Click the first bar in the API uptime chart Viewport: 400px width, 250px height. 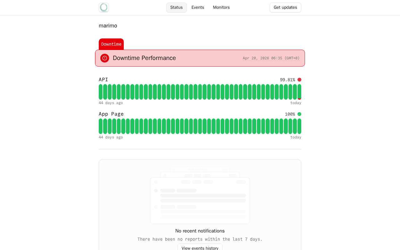point(101,92)
